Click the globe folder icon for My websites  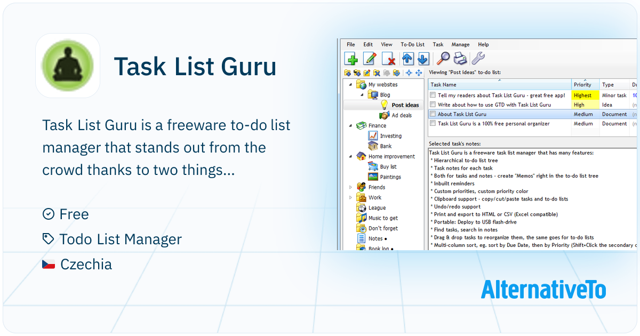(361, 84)
